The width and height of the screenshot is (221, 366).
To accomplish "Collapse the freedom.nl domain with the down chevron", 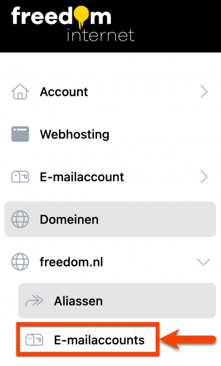I will (x=203, y=262).
